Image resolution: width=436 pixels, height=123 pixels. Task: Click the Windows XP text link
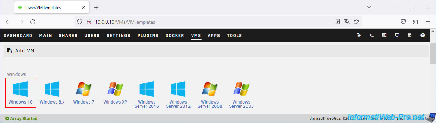click(x=115, y=102)
